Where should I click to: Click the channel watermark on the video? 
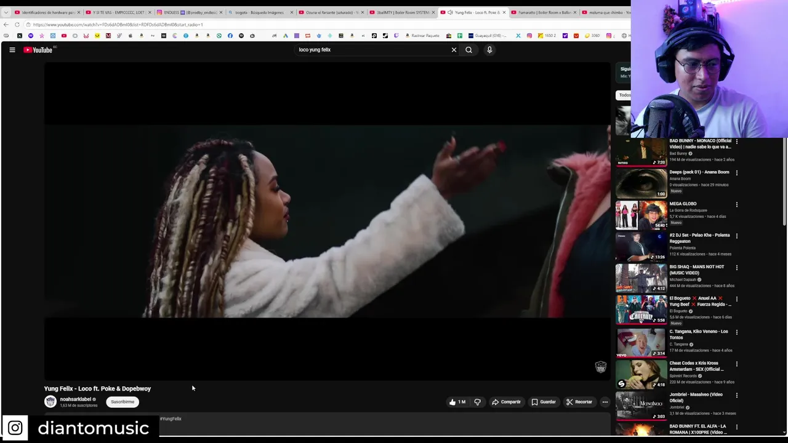600,367
